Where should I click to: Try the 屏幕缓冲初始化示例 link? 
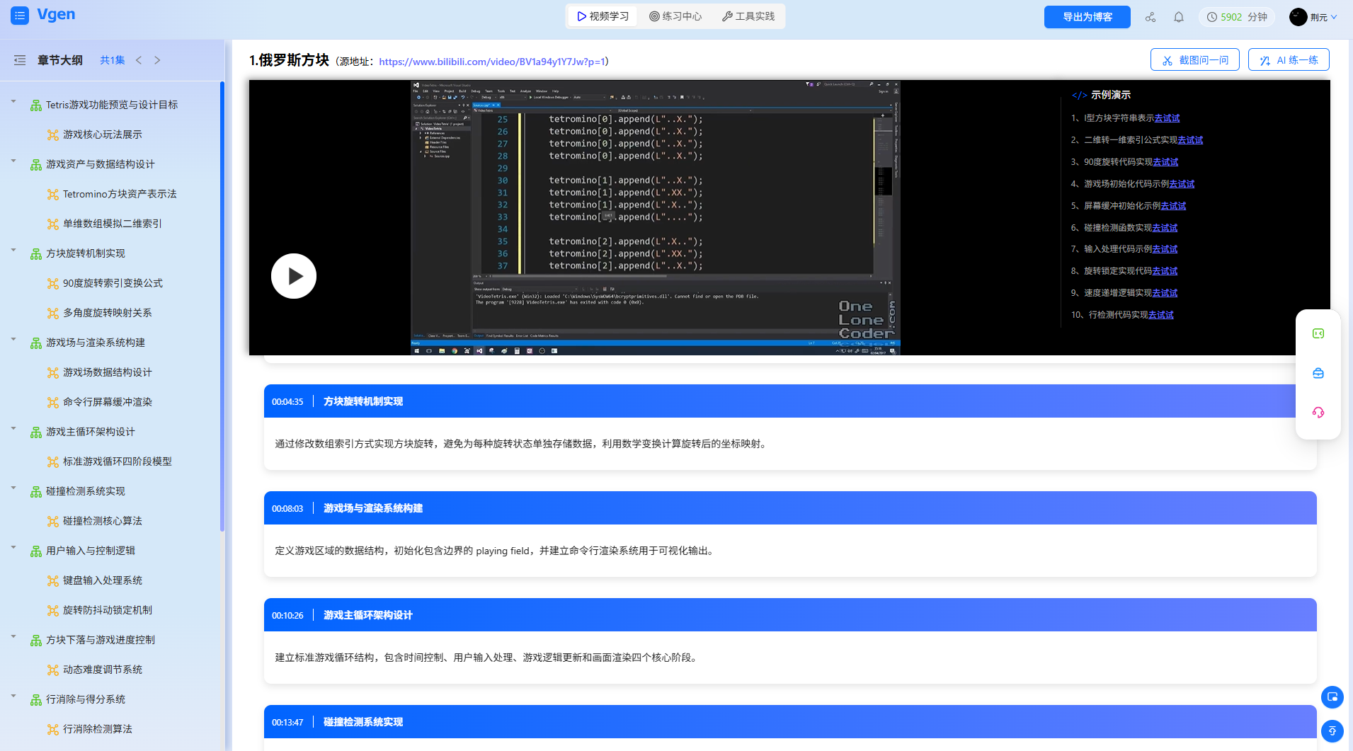click(x=1173, y=206)
